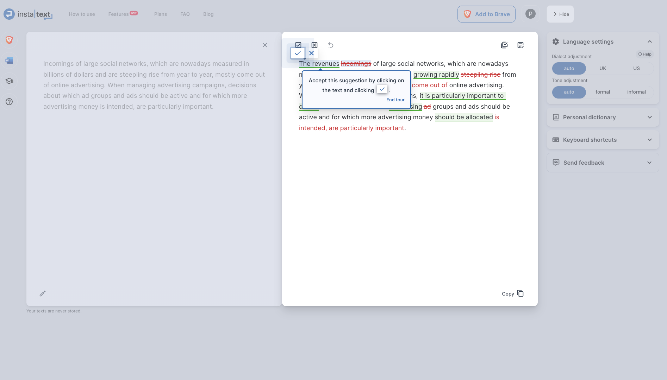667x380 pixels.
Task: Click the undo arrow icon
Action: (331, 45)
